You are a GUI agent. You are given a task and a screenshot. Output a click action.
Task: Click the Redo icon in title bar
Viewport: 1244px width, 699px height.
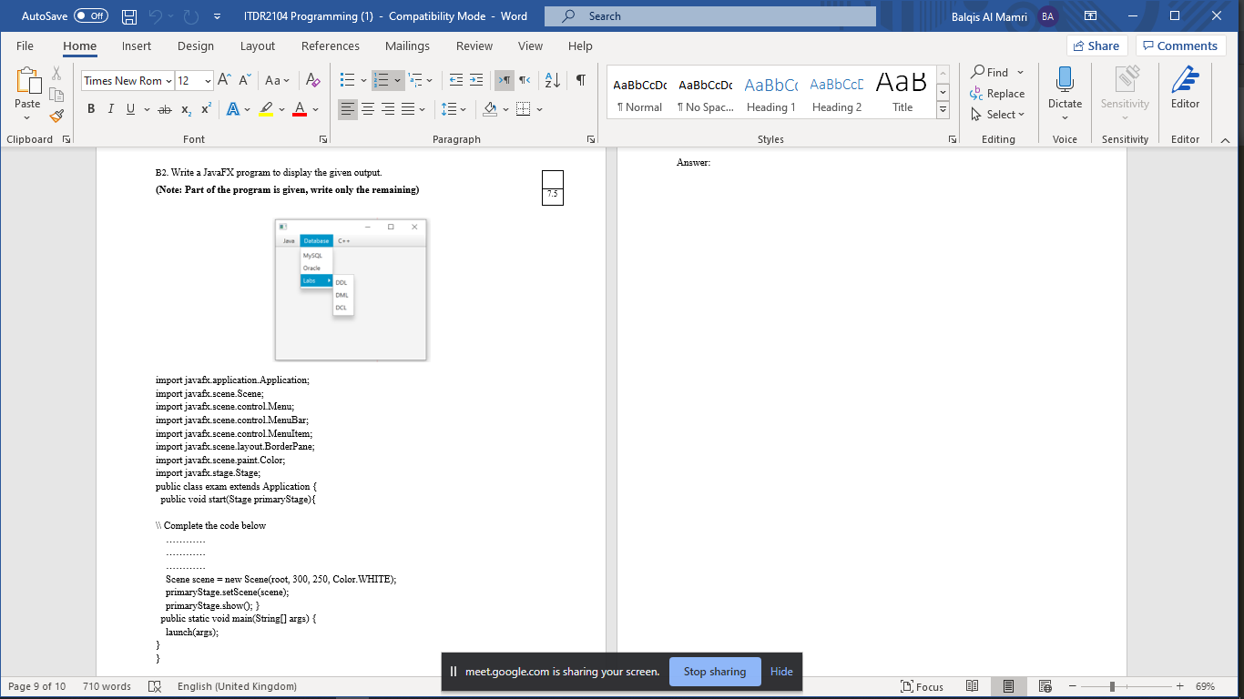[x=190, y=16]
